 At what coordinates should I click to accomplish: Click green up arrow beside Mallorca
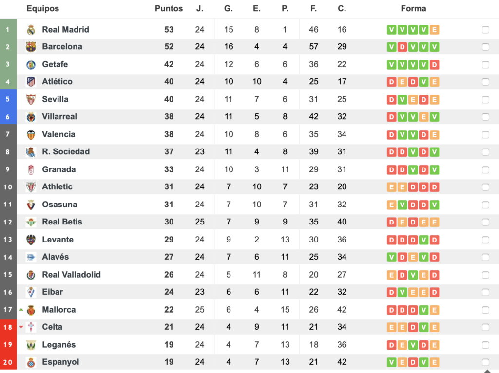pyautogui.click(x=21, y=309)
